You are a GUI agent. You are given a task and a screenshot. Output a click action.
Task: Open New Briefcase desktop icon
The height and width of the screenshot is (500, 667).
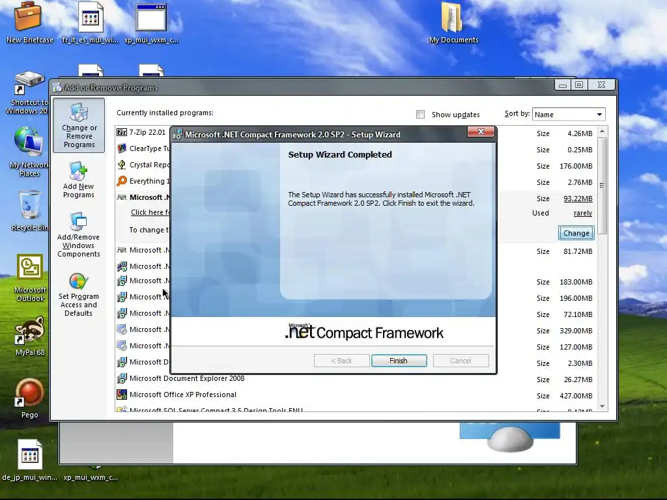(29, 23)
